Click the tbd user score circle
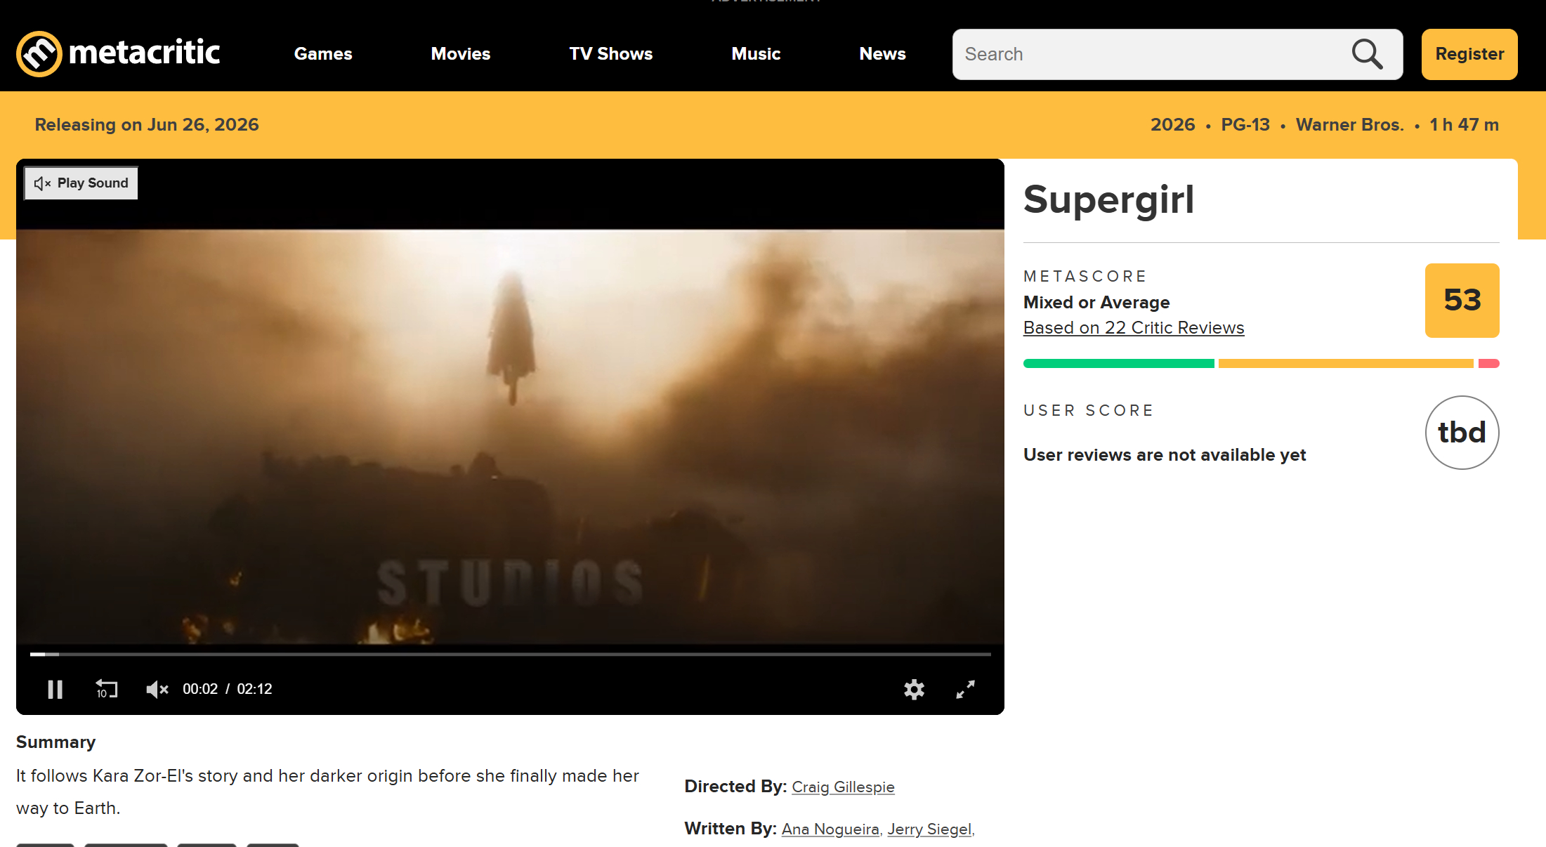This screenshot has height=847, width=1546. pos(1462,433)
